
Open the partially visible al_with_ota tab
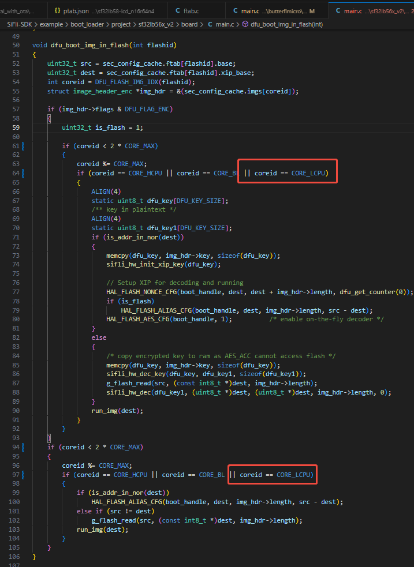tap(17, 11)
